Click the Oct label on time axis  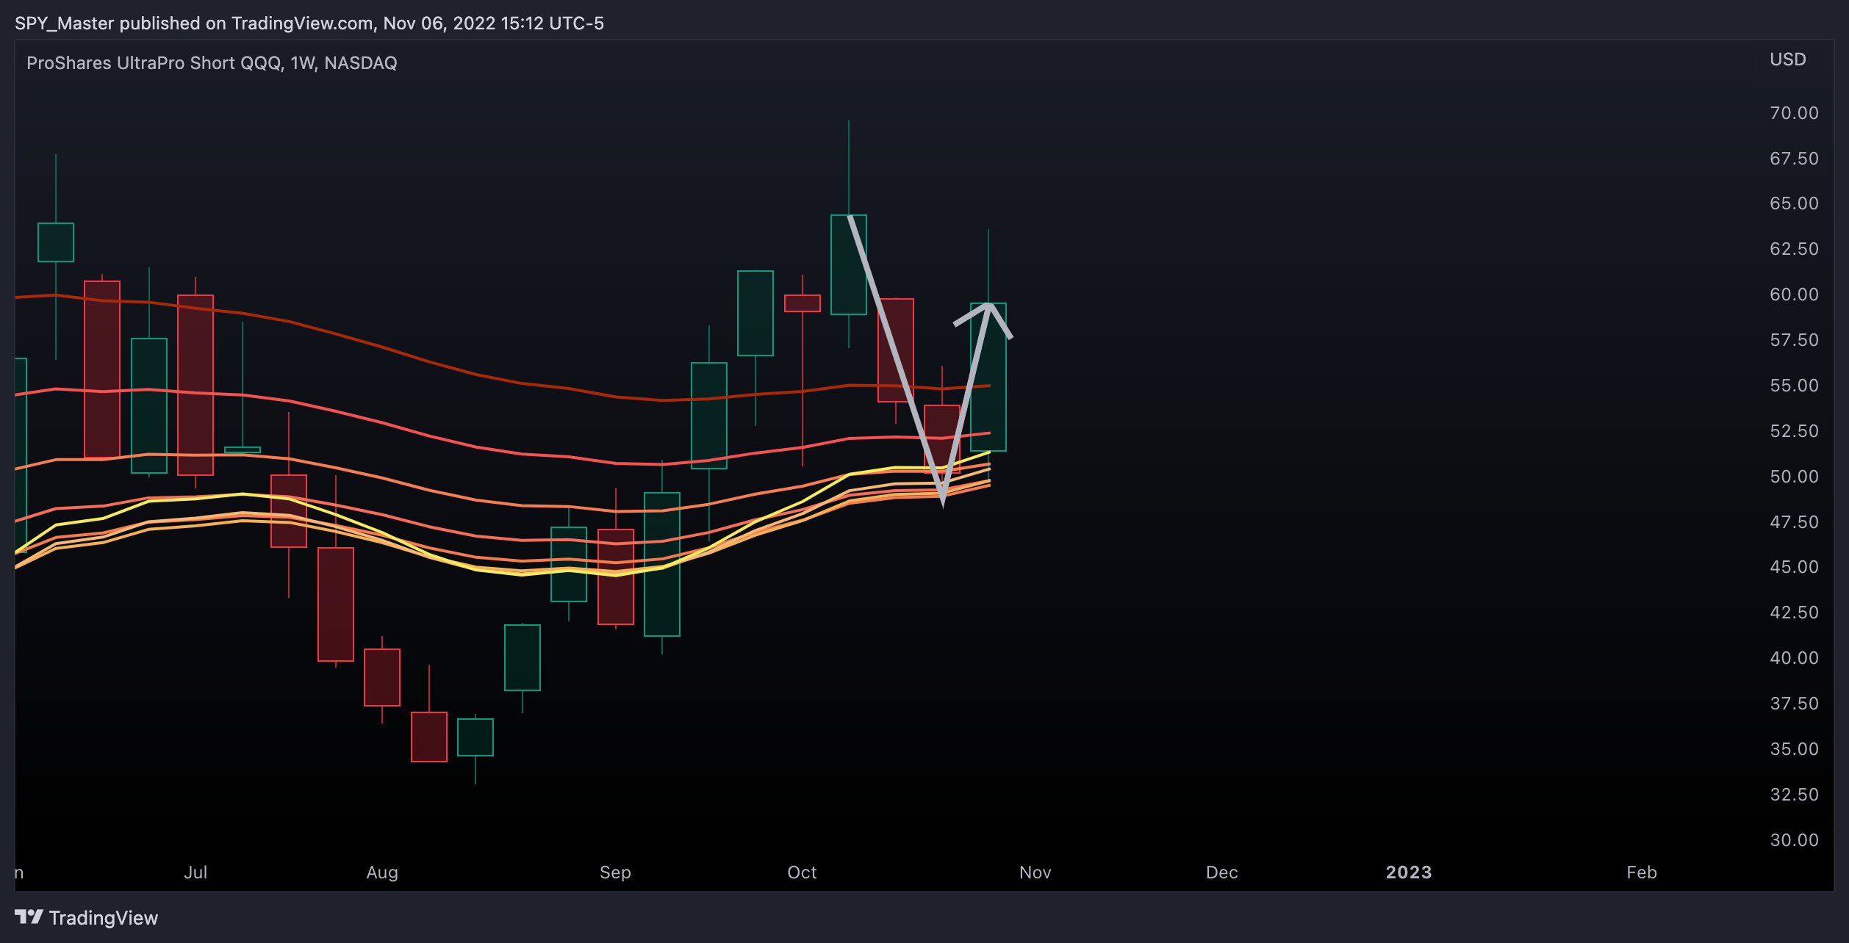click(802, 872)
